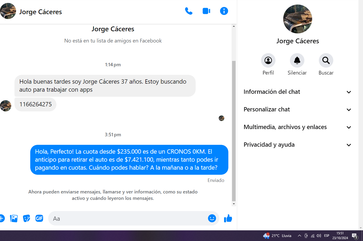Click the sender avatar beside message 1166264275
This screenshot has height=241, width=363.
tap(5, 106)
